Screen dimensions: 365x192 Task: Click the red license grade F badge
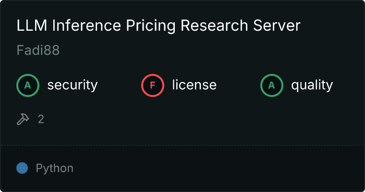[x=153, y=85]
